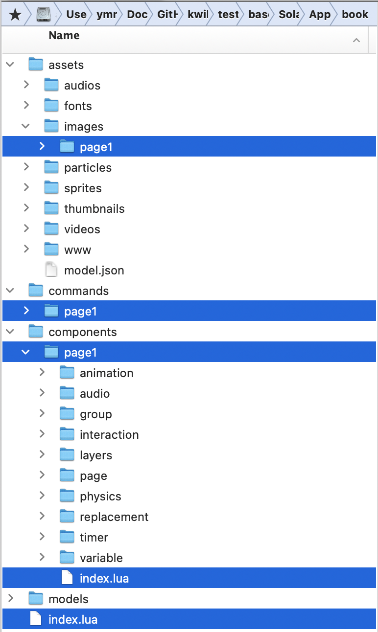Collapse the assets folder
The height and width of the screenshot is (632, 378).
point(10,65)
